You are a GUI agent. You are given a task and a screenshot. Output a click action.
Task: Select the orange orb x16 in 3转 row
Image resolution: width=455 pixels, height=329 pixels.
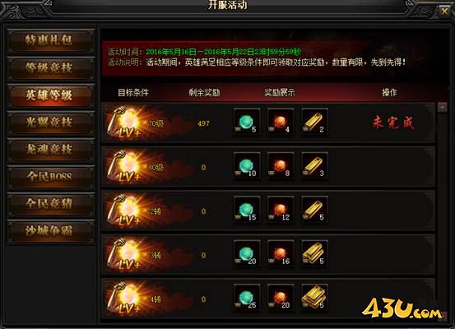point(281,254)
